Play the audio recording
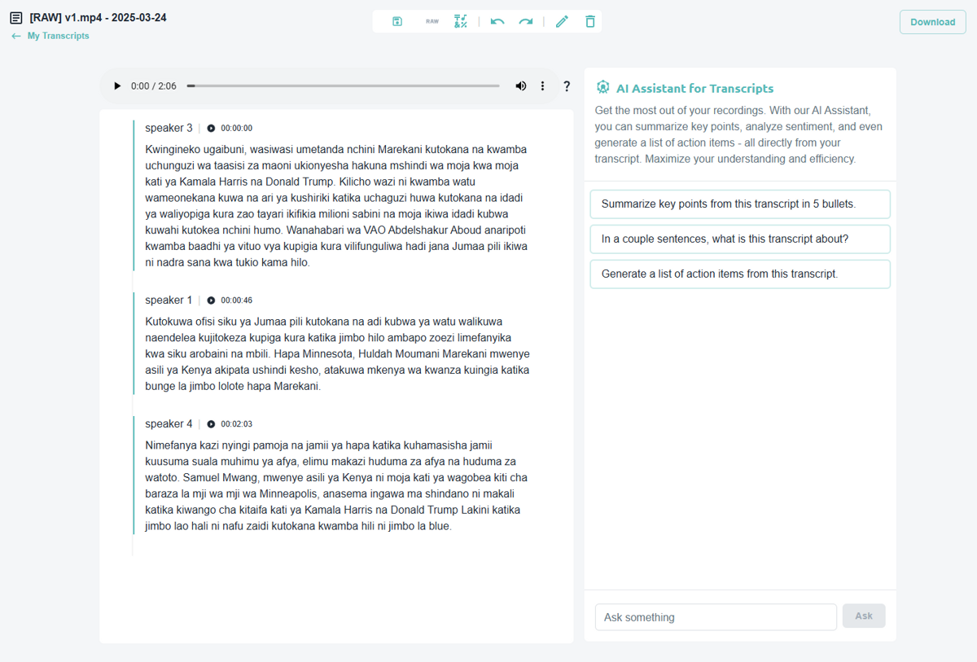This screenshot has width=977, height=662. pyautogui.click(x=117, y=86)
